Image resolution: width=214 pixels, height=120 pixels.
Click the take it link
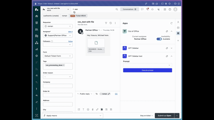coord(70,32)
